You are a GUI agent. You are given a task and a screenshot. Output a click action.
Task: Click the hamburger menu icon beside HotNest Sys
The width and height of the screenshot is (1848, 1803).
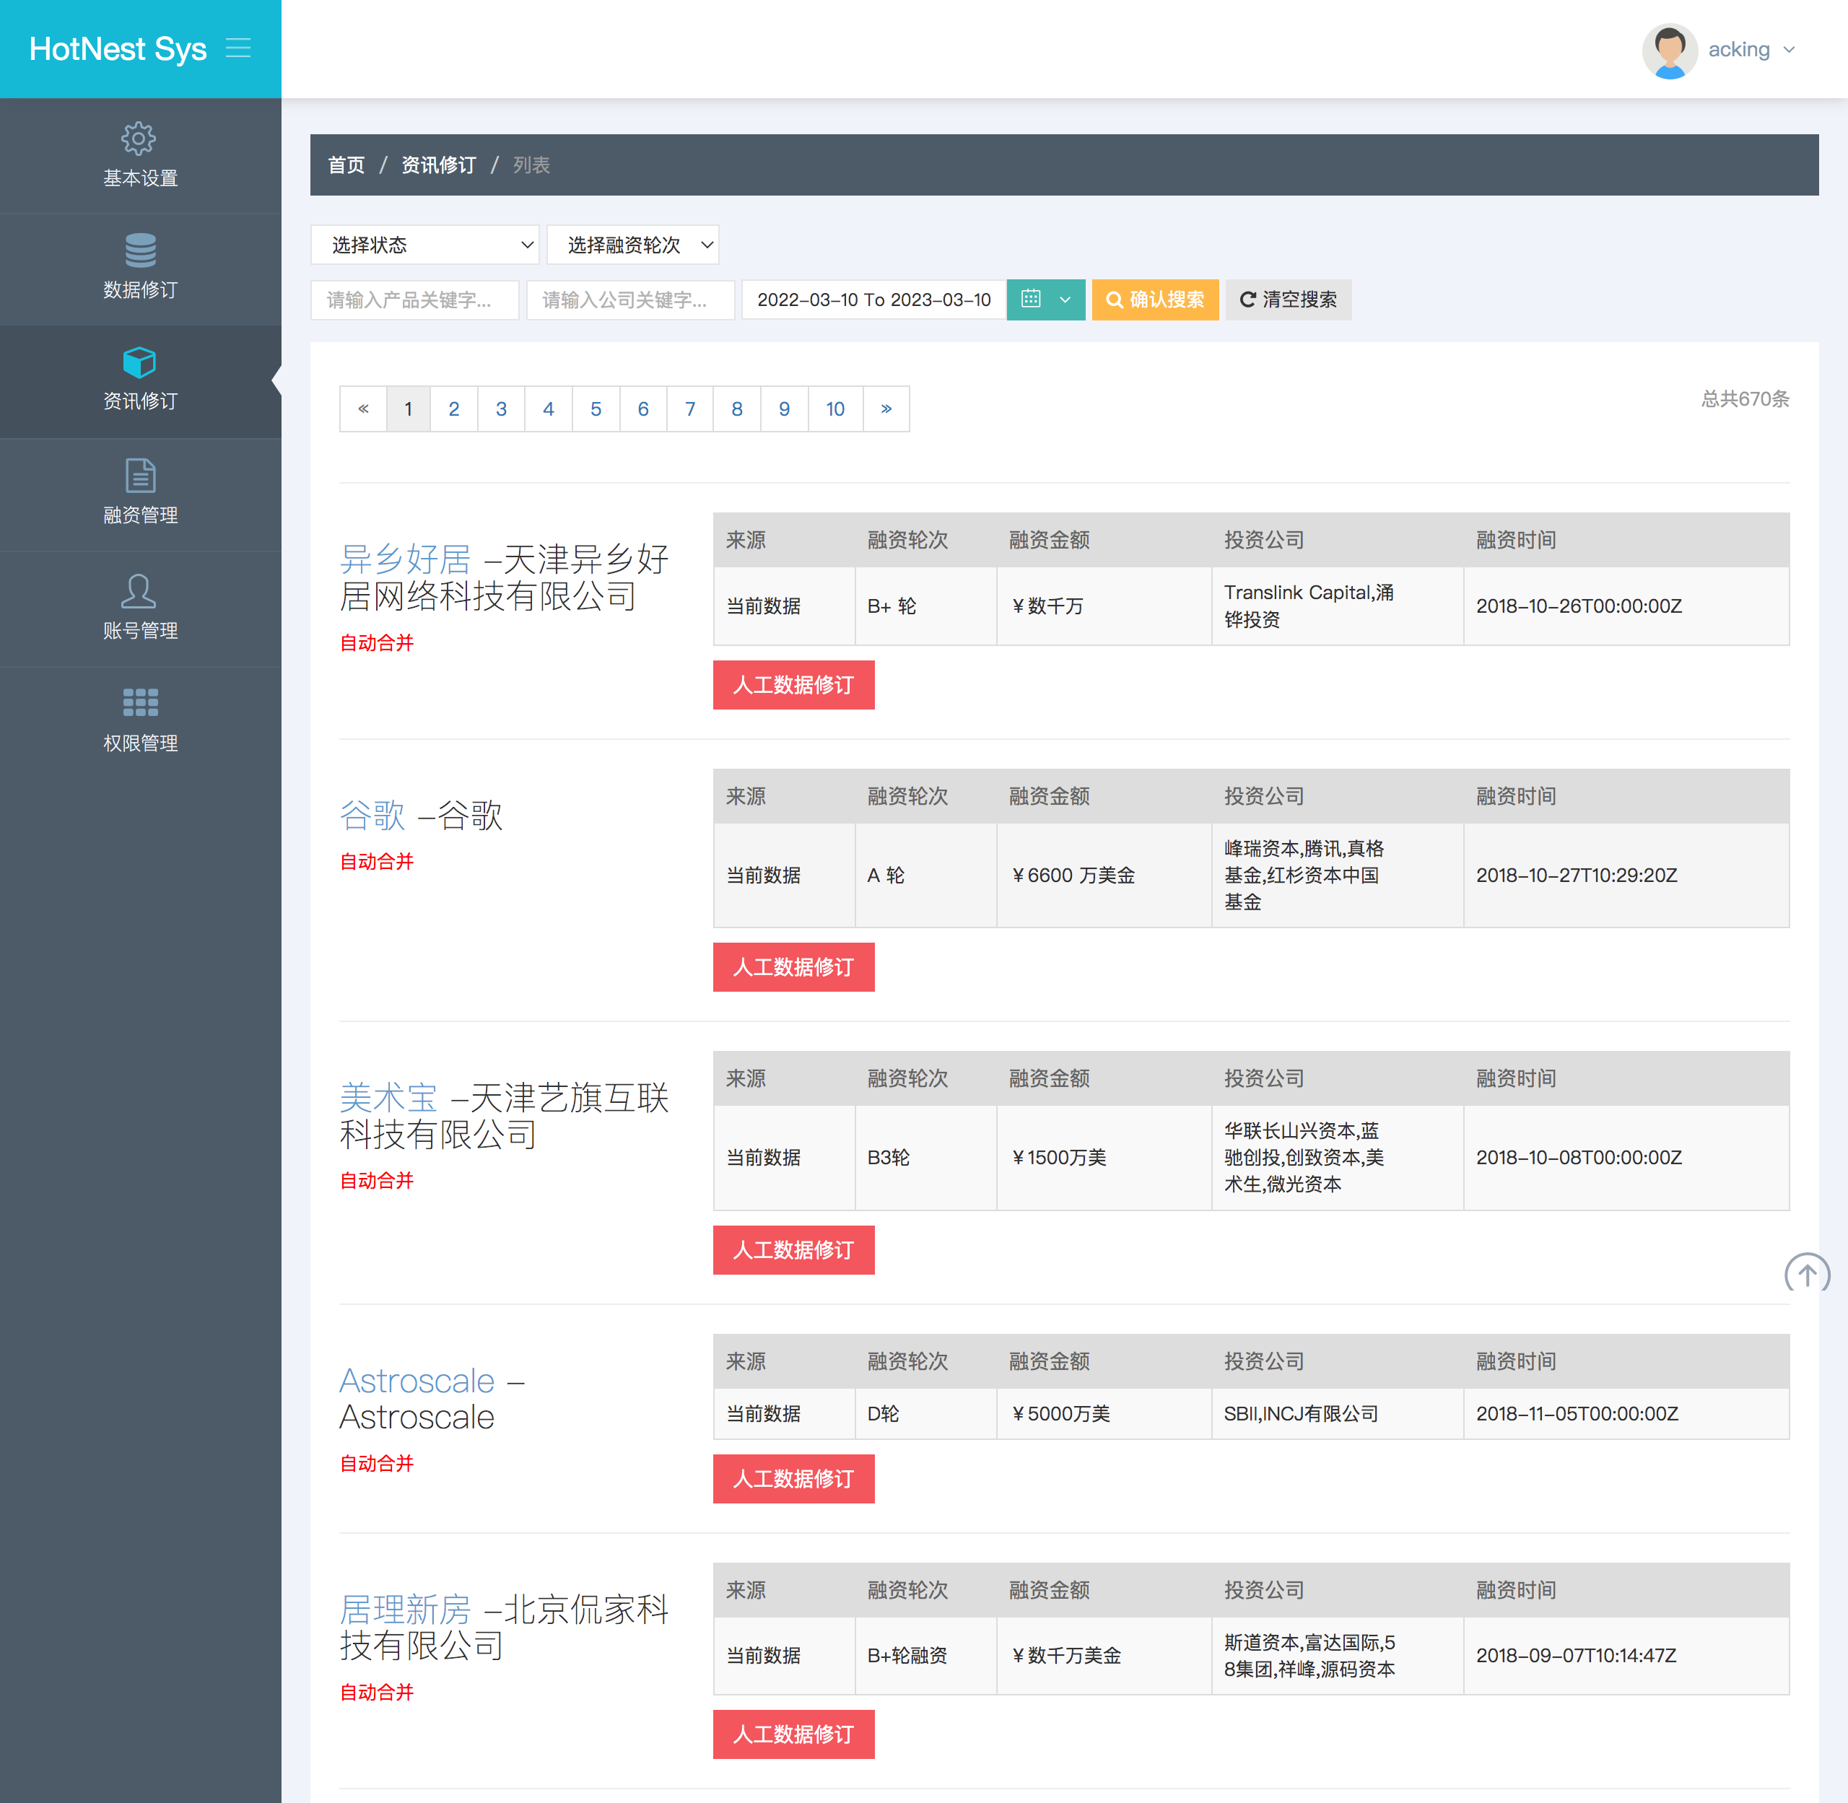click(x=237, y=48)
